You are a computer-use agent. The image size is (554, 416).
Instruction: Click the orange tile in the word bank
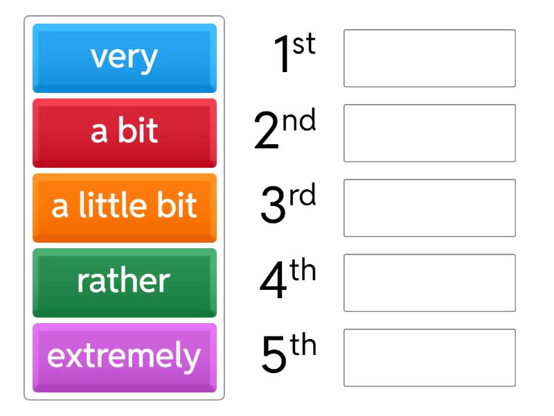click(x=125, y=207)
